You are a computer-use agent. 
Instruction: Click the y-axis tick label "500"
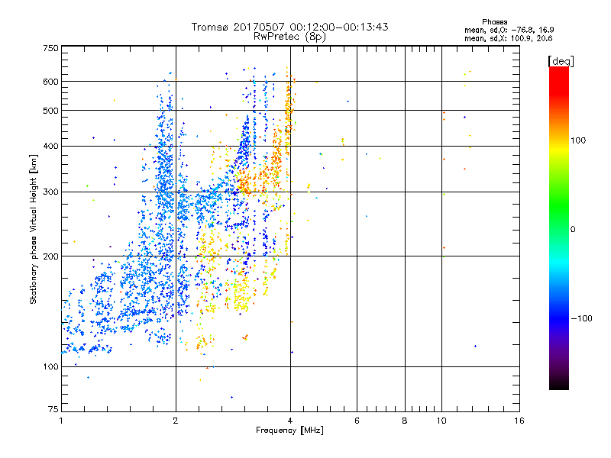(50, 111)
